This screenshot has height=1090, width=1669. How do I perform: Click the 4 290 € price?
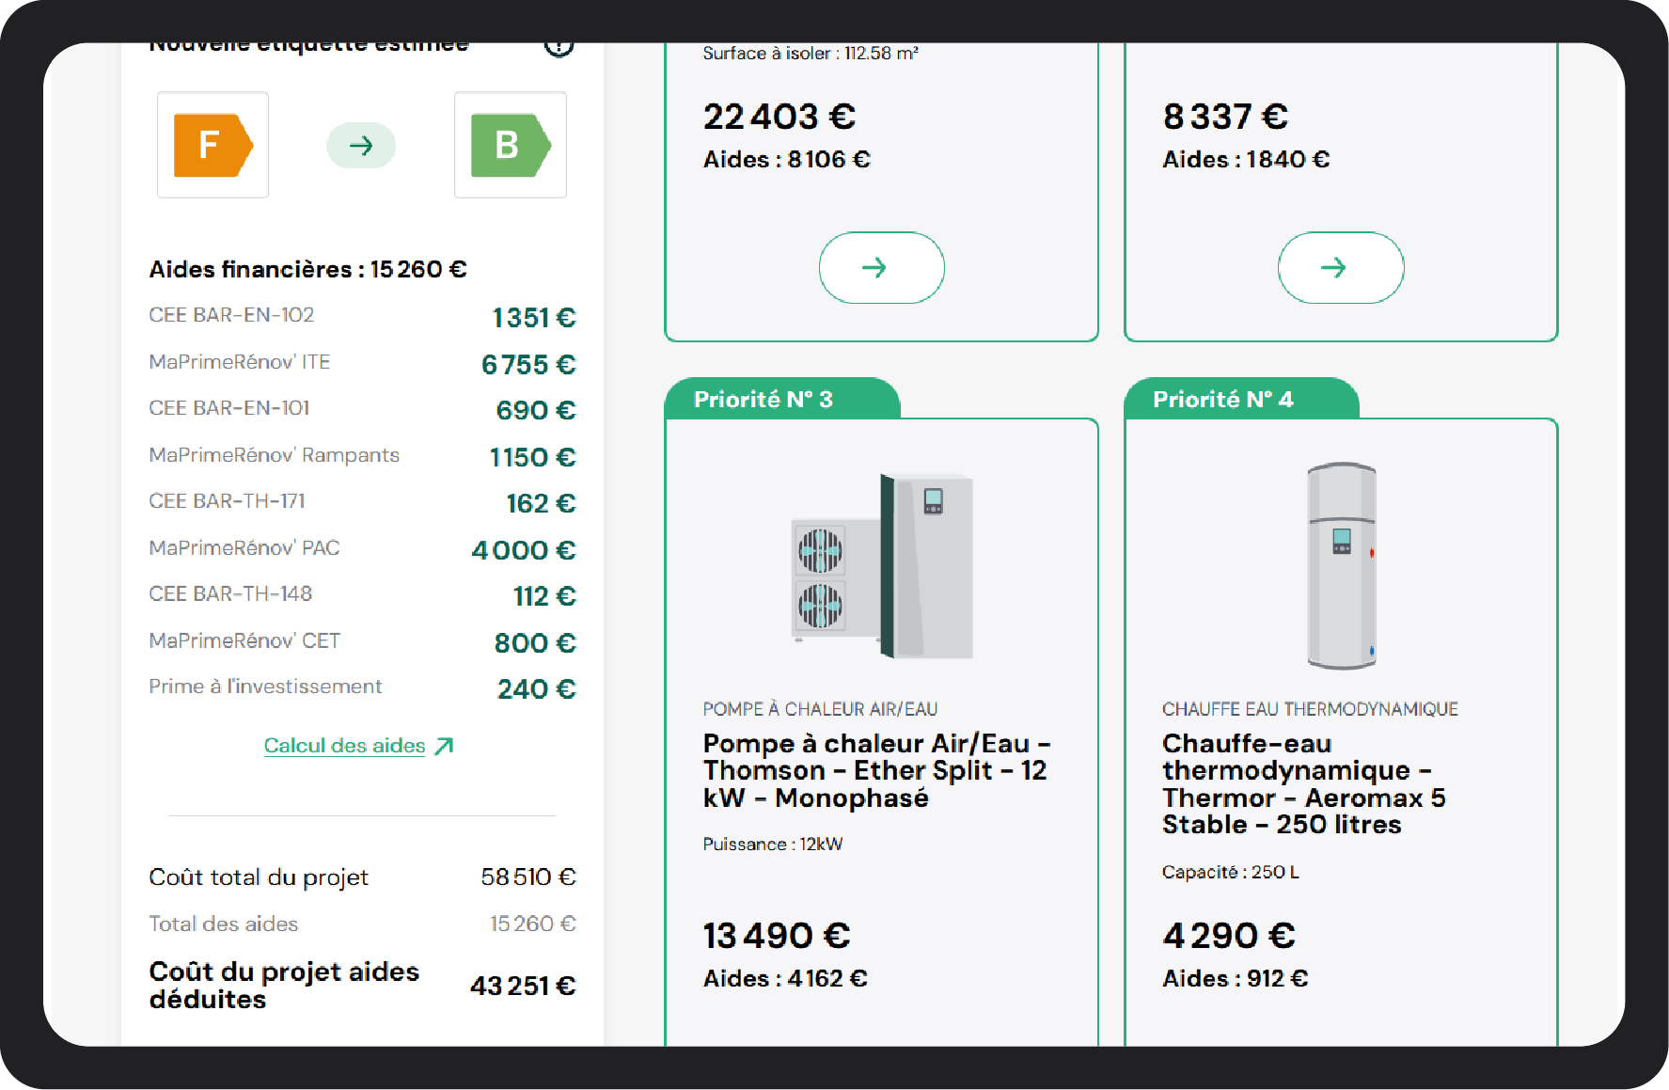[x=1229, y=936]
